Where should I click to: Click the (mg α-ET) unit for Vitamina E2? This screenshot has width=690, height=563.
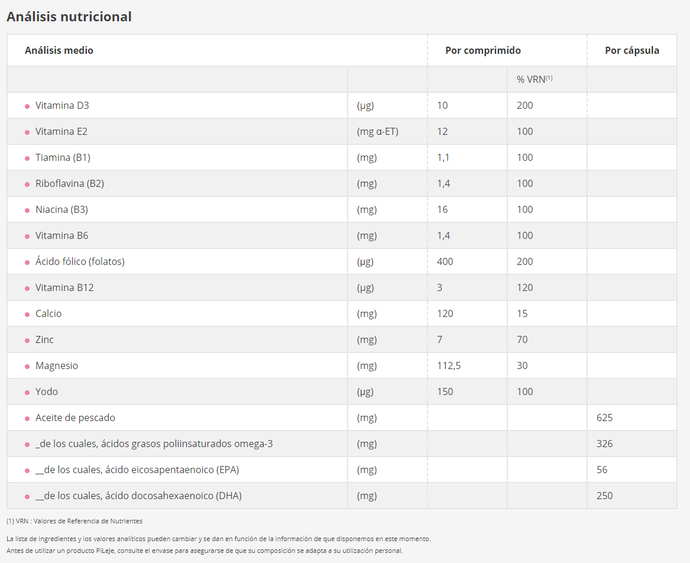[x=378, y=132]
